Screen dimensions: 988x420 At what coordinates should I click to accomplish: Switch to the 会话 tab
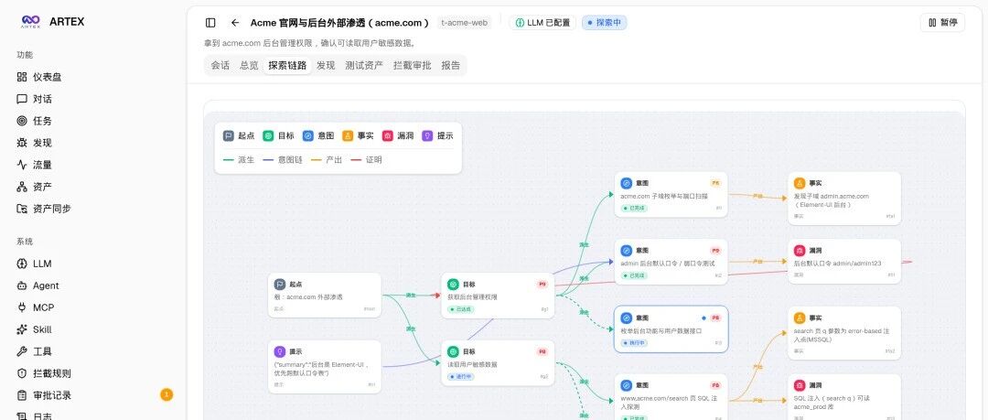tap(220, 65)
